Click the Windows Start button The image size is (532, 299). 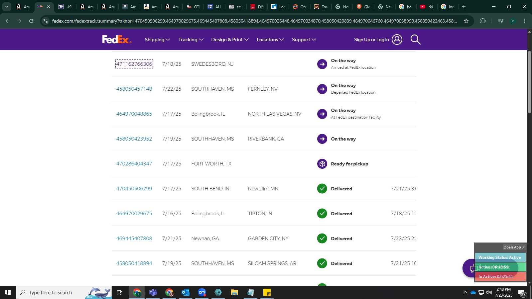click(x=8, y=292)
